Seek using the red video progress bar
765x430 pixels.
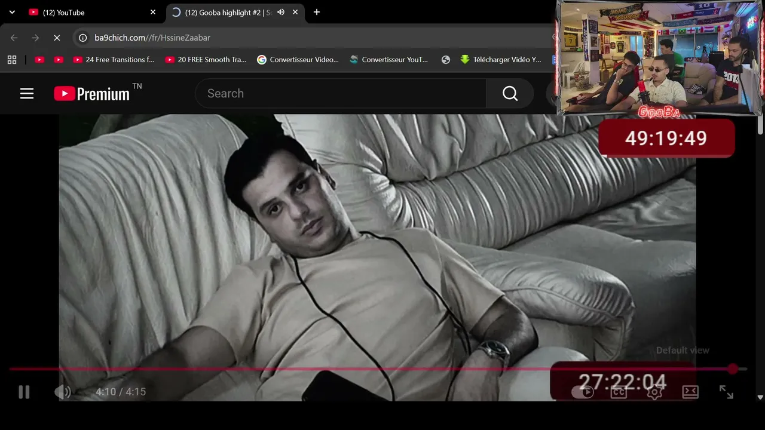point(378,369)
